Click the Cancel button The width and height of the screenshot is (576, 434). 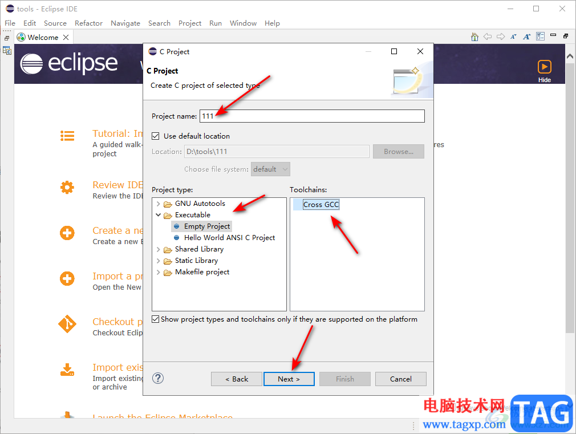tap(401, 379)
